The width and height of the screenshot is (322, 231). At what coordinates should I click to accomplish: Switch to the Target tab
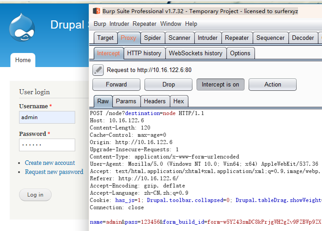[106, 38]
